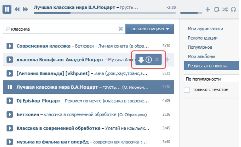Click artist link Бетховен
This screenshot has width=241, height=147.
pos(28,115)
